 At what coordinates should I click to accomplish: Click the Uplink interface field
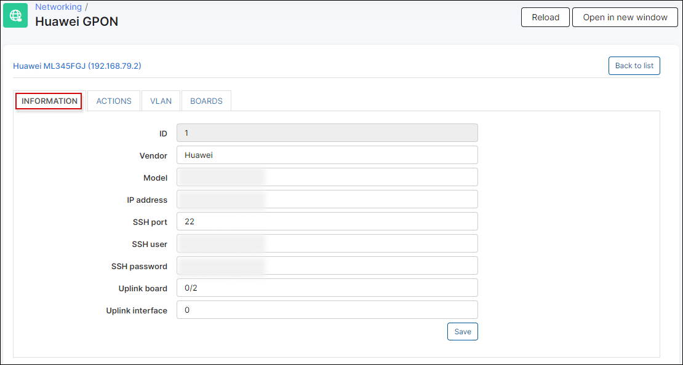click(327, 310)
